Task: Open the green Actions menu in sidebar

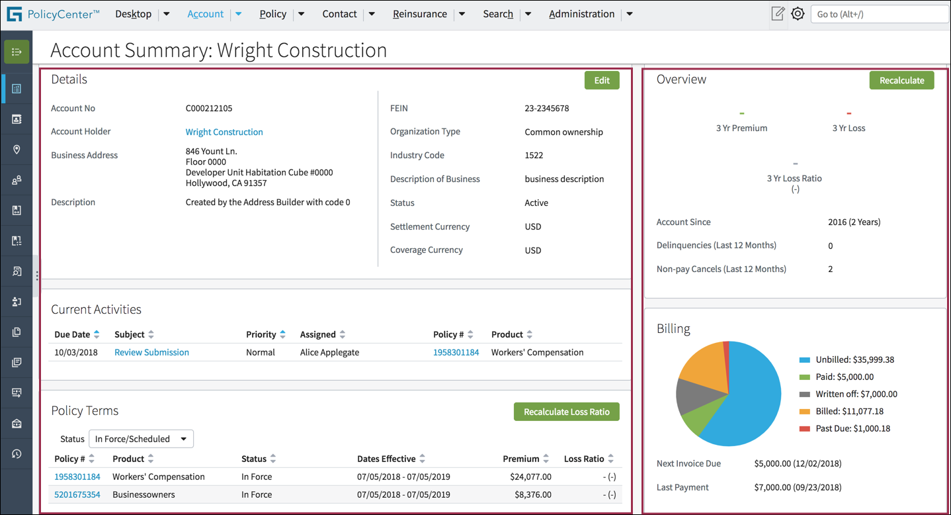Action: [x=17, y=52]
